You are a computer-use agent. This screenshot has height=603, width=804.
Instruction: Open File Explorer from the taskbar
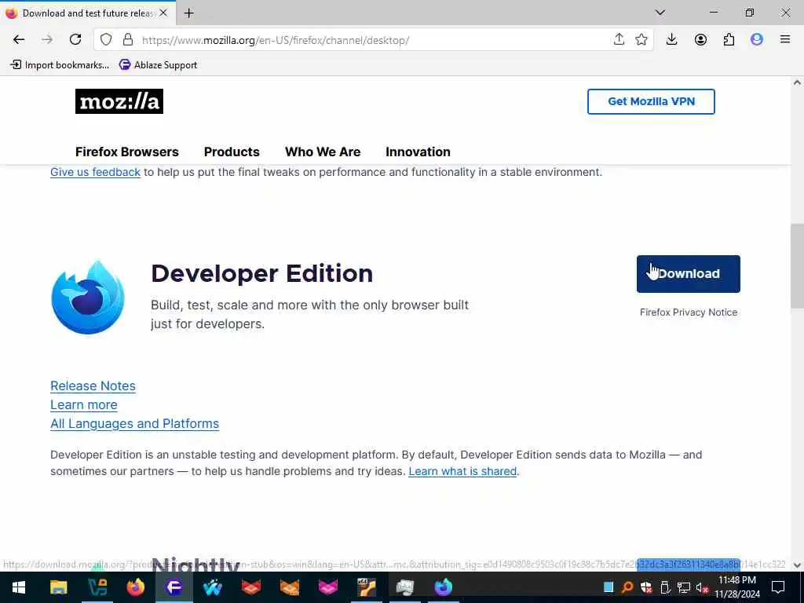coord(58,587)
